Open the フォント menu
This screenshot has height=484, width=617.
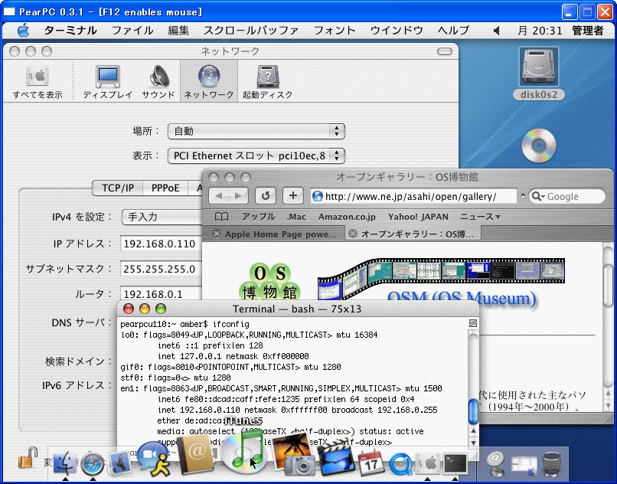334,31
